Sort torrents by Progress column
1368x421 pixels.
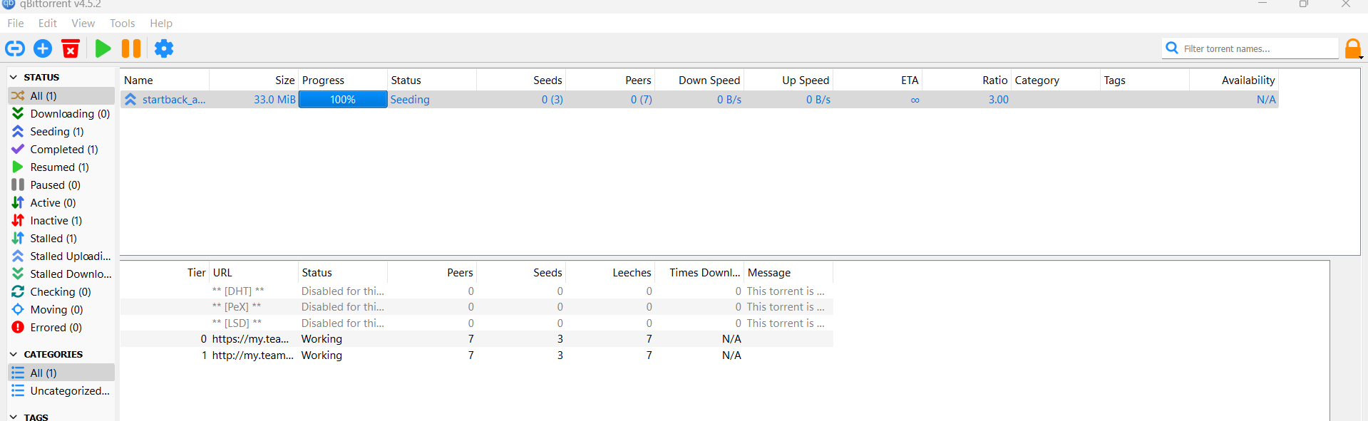tap(343, 80)
